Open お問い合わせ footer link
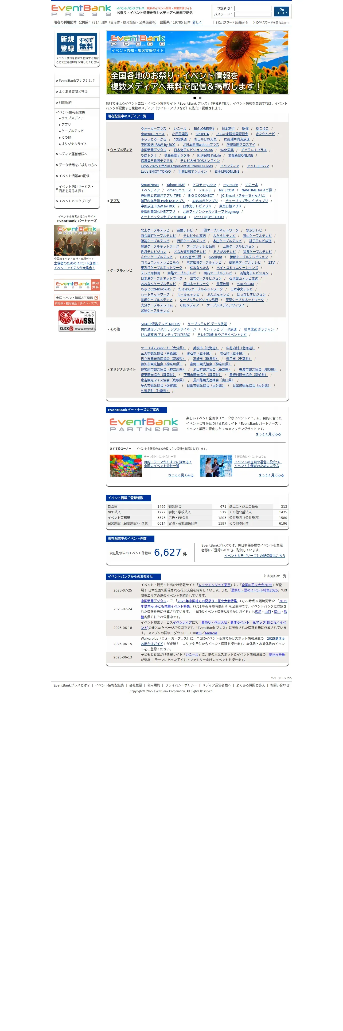343x1031 pixels. pyautogui.click(x=279, y=685)
